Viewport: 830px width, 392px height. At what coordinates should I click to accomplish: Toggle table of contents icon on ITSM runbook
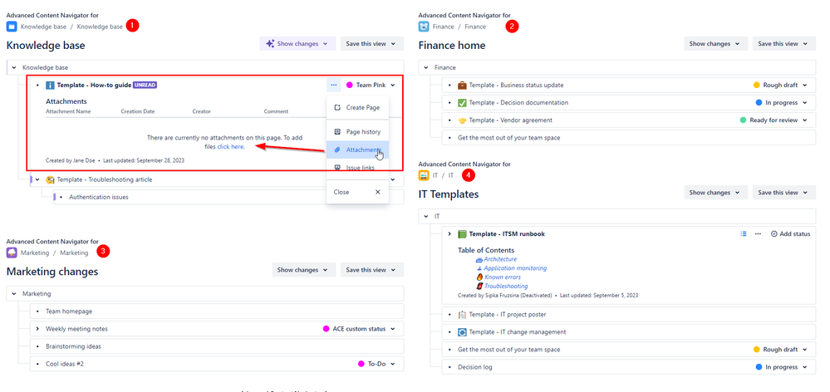tap(744, 234)
